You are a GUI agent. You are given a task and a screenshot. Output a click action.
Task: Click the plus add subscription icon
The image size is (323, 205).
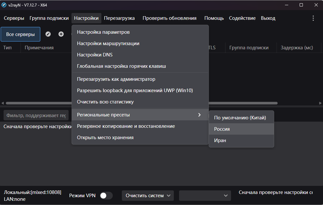click(61, 34)
